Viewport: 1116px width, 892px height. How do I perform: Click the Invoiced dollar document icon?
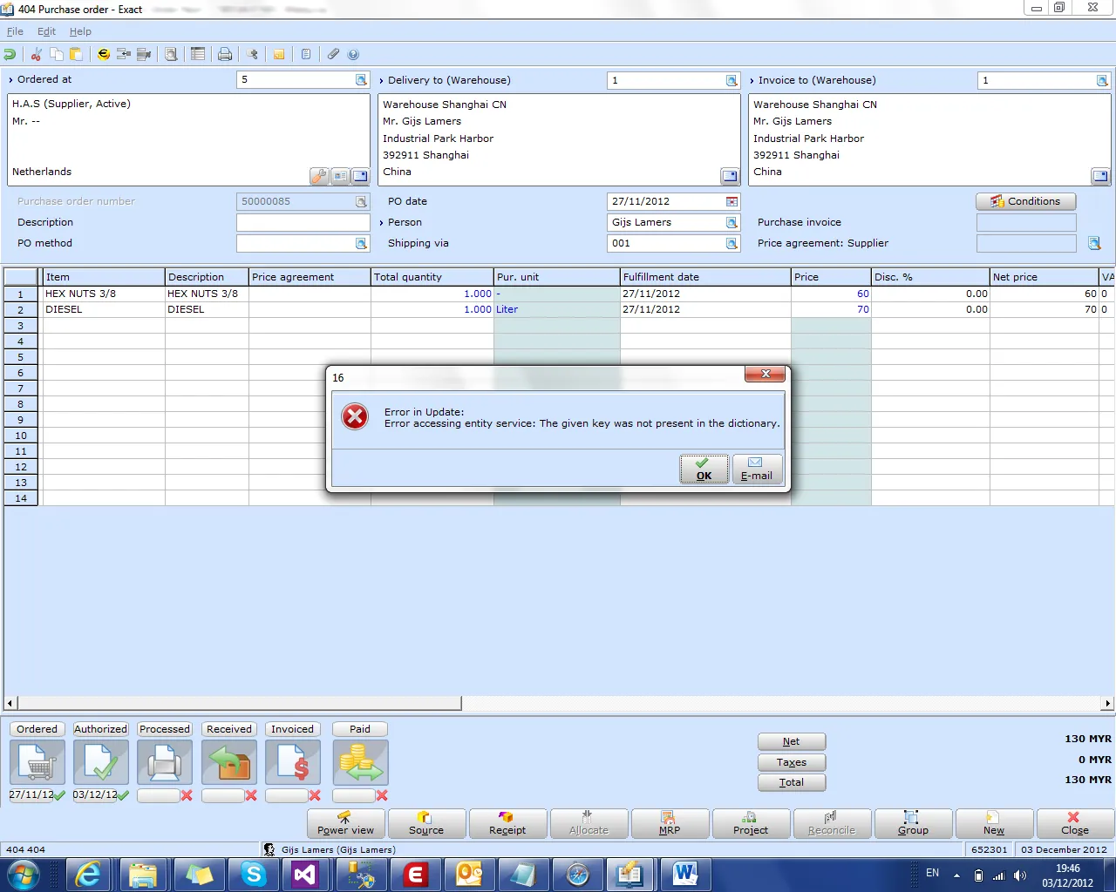tap(293, 763)
